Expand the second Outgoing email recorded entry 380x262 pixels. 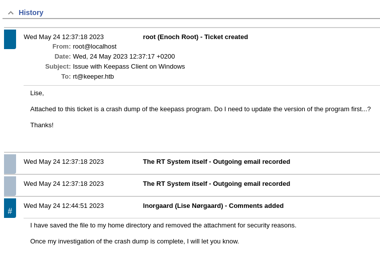tap(216, 184)
